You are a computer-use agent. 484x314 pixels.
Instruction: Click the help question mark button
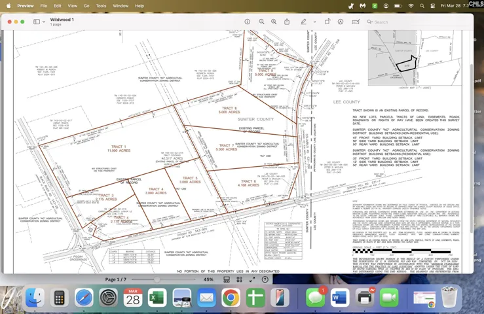[265, 279]
